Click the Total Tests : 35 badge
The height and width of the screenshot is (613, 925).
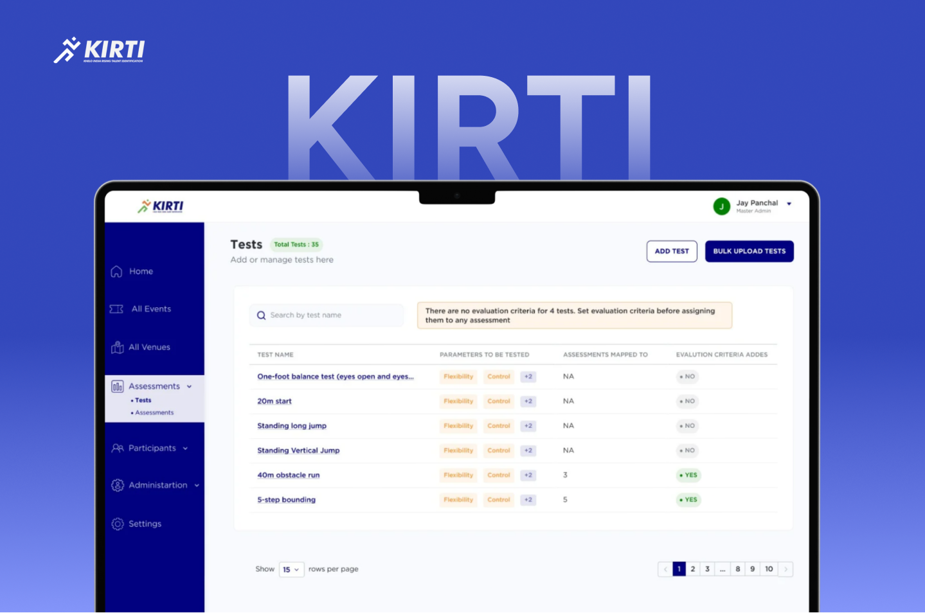(x=296, y=245)
